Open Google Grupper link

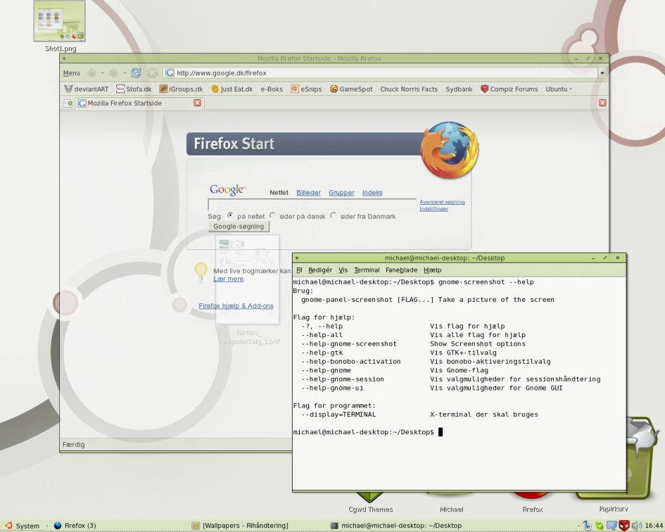coord(341,193)
